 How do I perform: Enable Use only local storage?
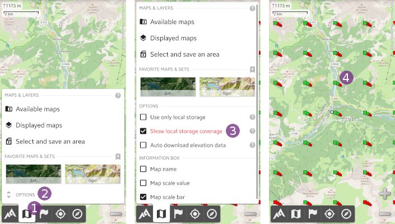click(143, 118)
